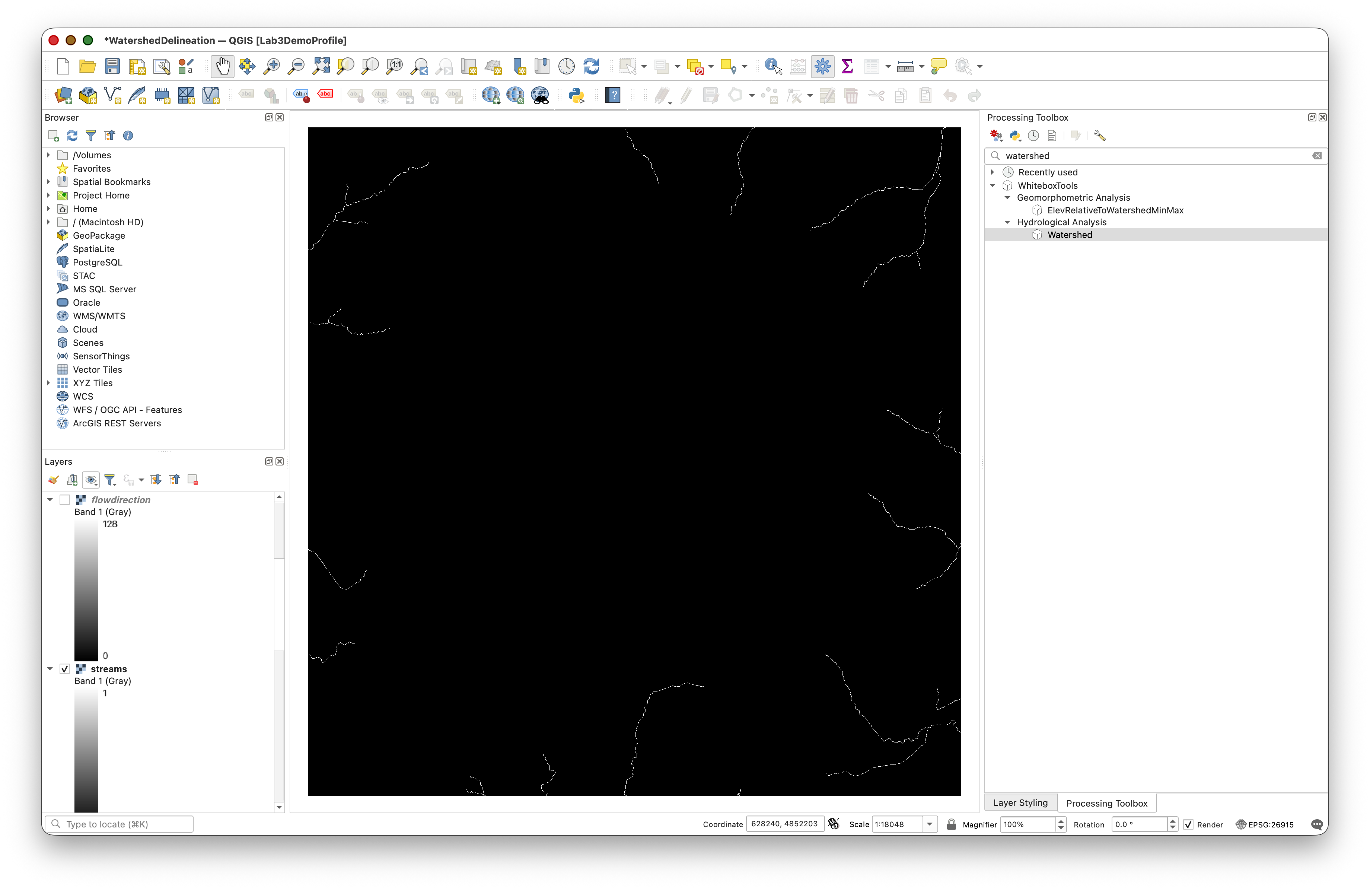The image size is (1370, 890).
Task: Click the Remove Layer icon in Layers panel
Action: (193, 480)
